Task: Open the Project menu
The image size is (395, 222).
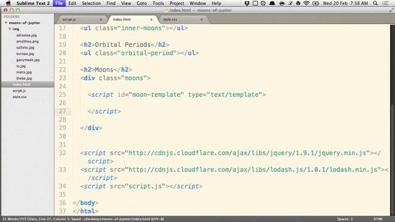Action: 177,3
